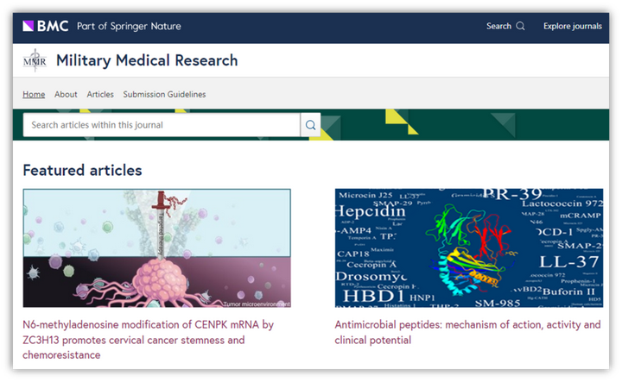The height and width of the screenshot is (382, 622).
Task: Open the About navigation item
Action: tap(66, 94)
